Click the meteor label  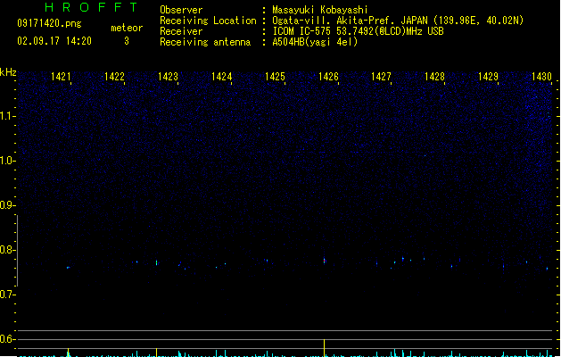tap(127, 28)
